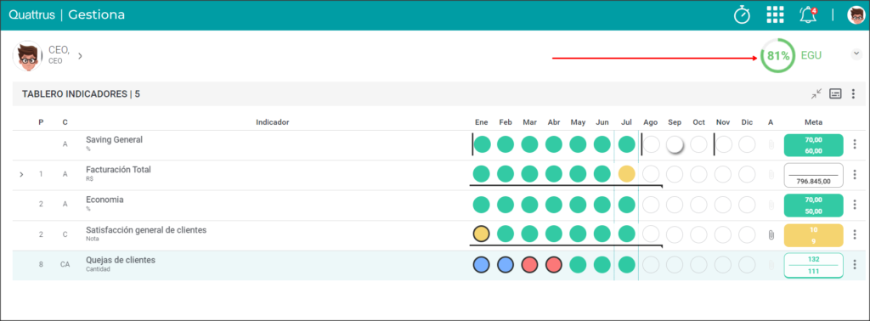Click Quattrus | Gestiona logo text
Image resolution: width=870 pixels, height=321 pixels.
tap(66, 15)
